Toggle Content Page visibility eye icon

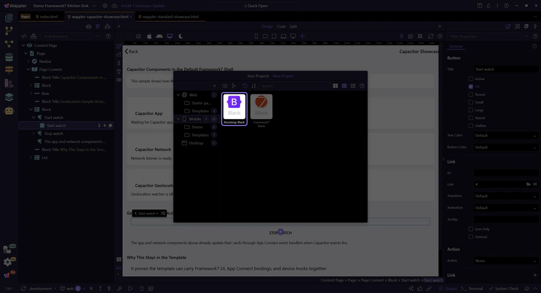click(x=29, y=46)
